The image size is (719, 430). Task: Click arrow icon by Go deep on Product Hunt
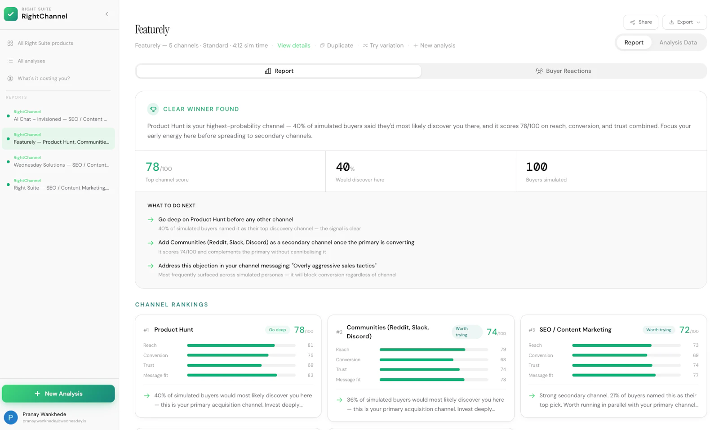tap(151, 220)
